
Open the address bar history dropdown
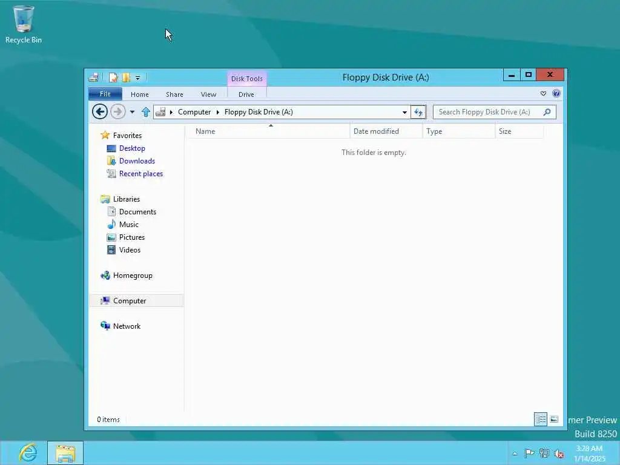404,112
